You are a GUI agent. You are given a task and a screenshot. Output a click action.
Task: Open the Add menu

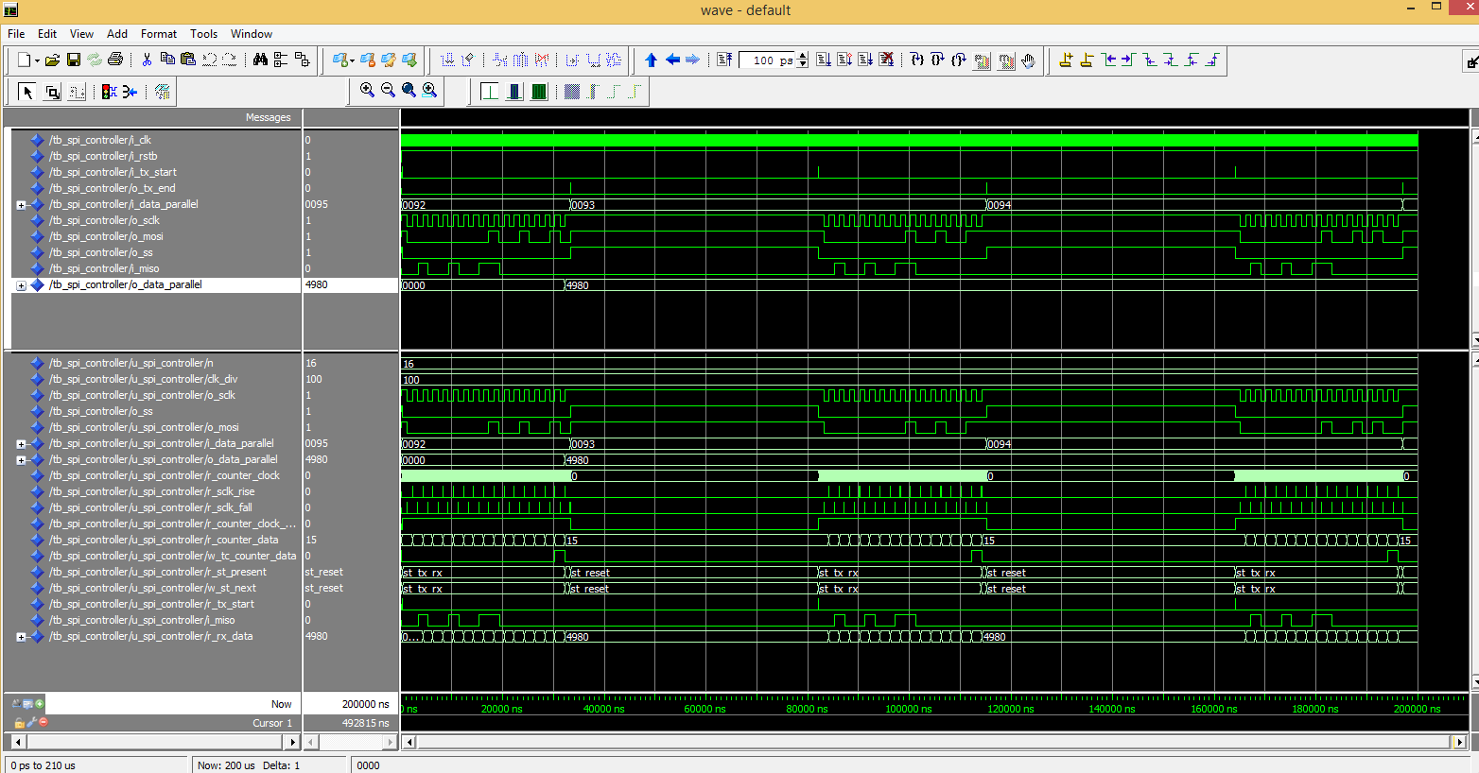pyautogui.click(x=117, y=33)
